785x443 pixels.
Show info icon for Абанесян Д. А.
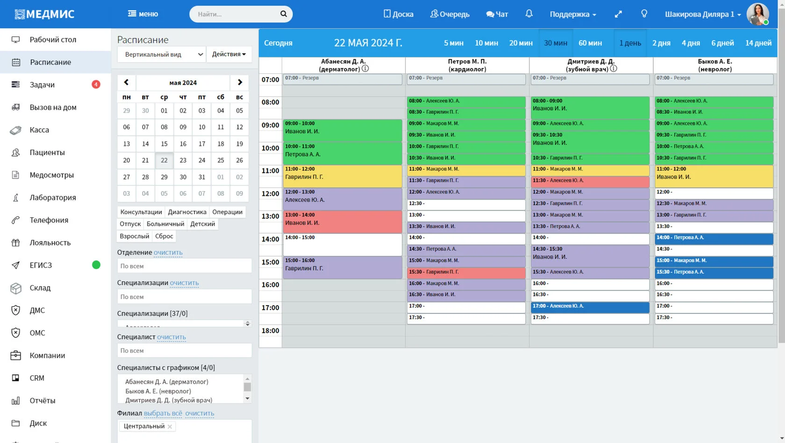tap(365, 69)
